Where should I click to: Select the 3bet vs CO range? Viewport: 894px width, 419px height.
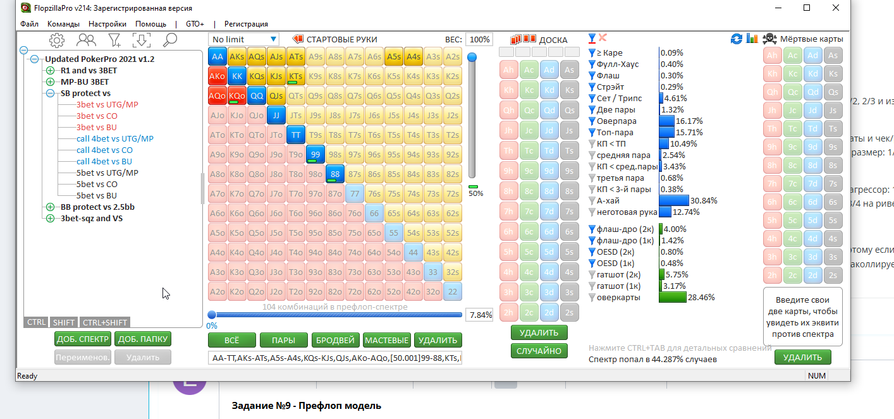click(97, 116)
